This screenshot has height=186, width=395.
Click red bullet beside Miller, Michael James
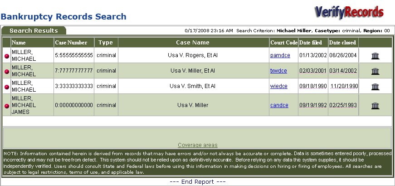pyautogui.click(x=7, y=106)
